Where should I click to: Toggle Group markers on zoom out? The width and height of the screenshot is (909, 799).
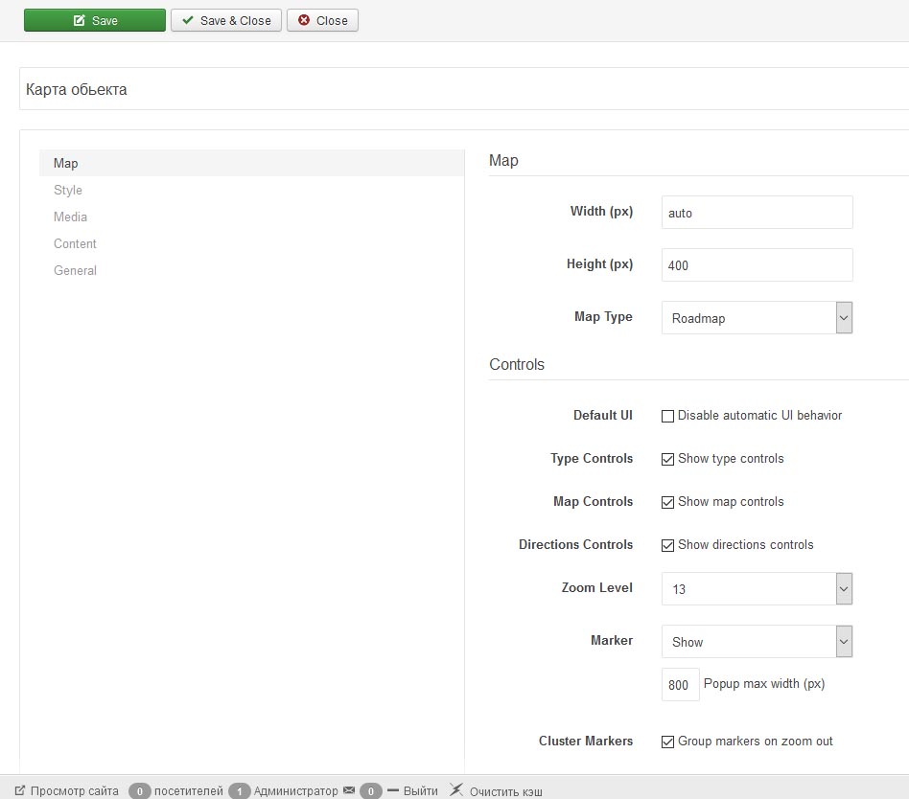pos(668,742)
